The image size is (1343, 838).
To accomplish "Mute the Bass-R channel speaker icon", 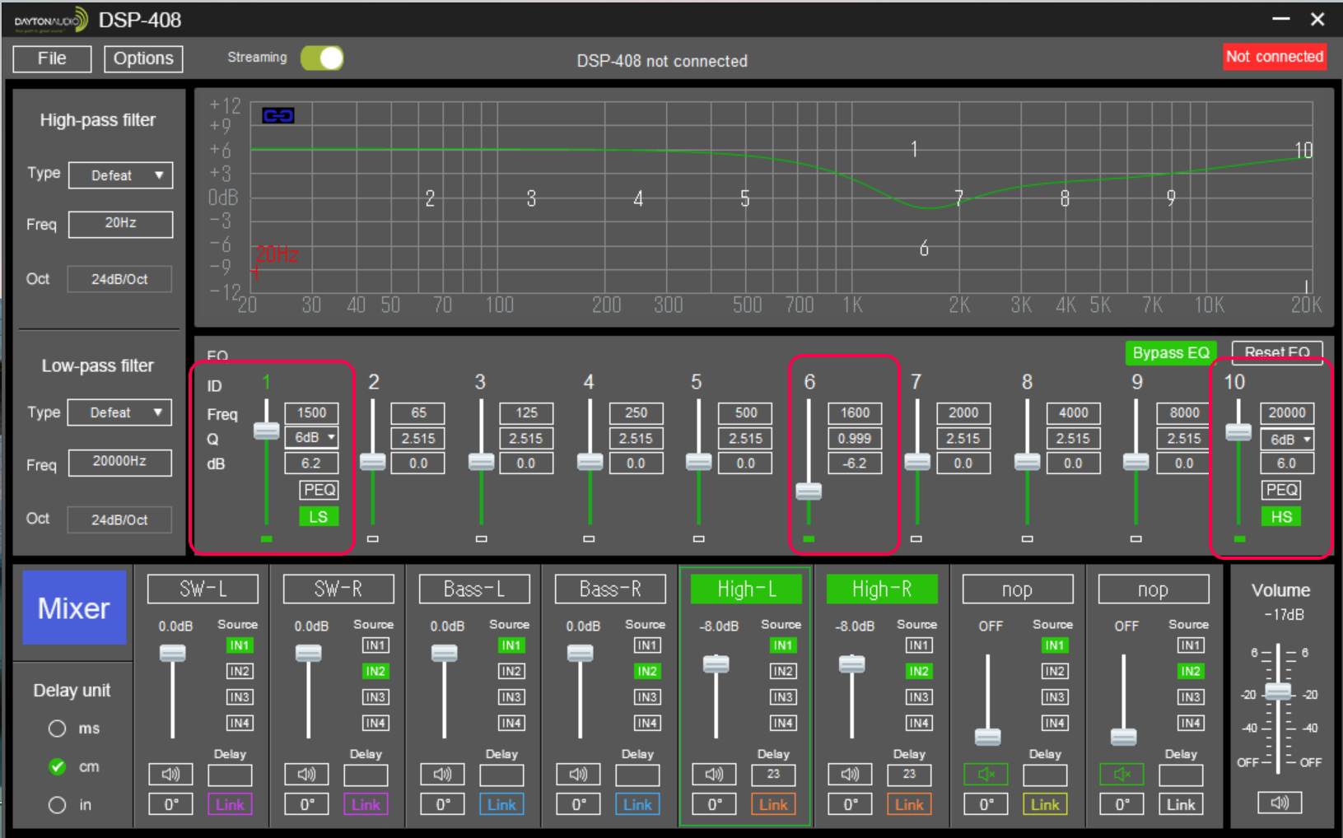I will pos(578,775).
